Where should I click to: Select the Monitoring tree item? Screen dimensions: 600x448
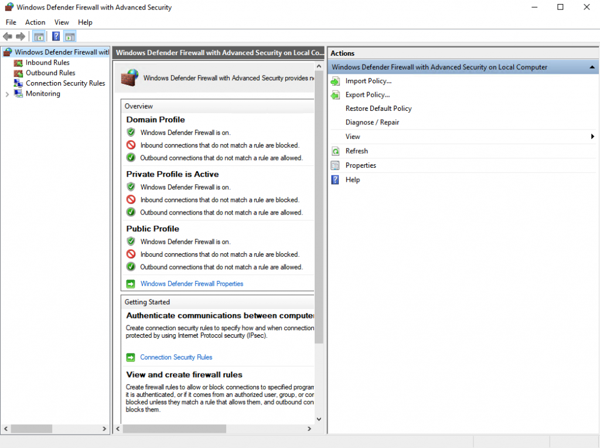click(43, 94)
